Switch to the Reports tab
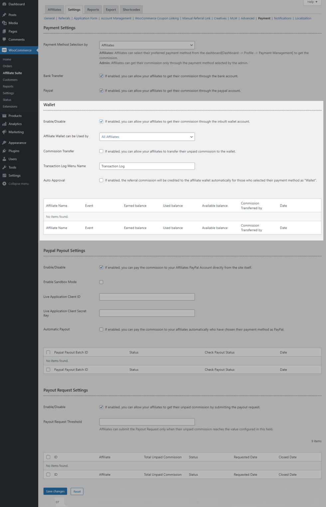 93,10
